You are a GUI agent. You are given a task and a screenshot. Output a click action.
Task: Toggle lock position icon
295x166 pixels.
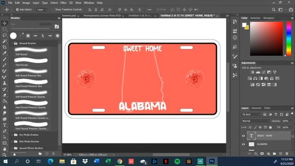[x=260, y=127]
